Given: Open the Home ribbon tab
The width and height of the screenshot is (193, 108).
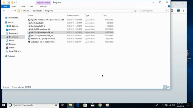Looking at the screenshot, I should coord(14,6).
